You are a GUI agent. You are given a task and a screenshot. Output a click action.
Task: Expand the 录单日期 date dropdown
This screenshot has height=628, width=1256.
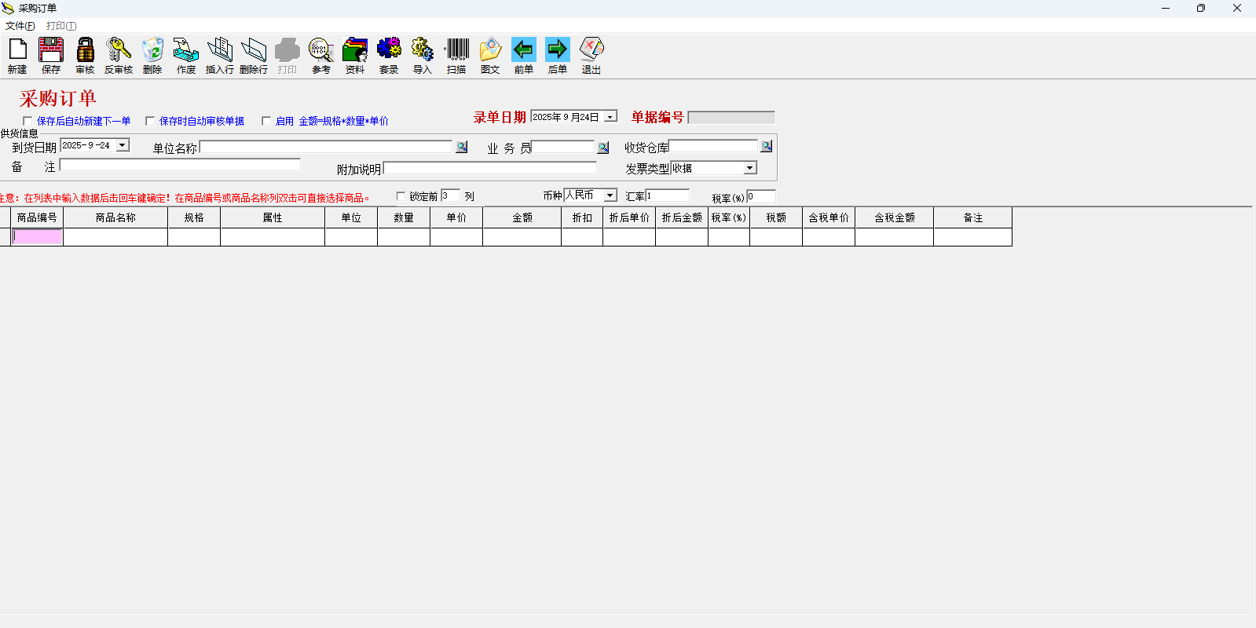click(610, 117)
